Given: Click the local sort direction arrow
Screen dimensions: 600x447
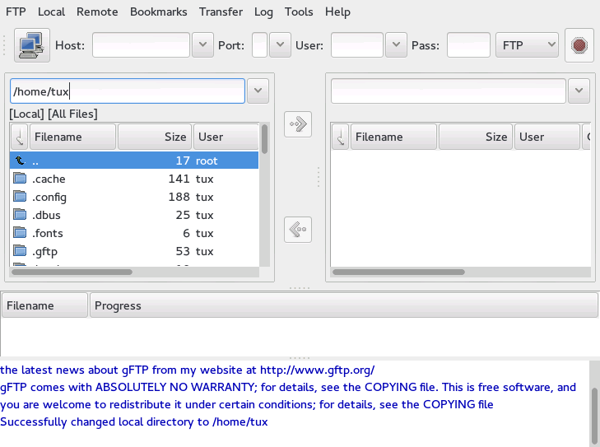Looking at the screenshot, I should click(x=19, y=137).
